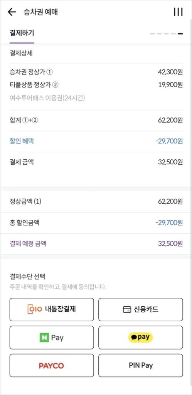Tap the step progress indicator dashes

point(166,34)
